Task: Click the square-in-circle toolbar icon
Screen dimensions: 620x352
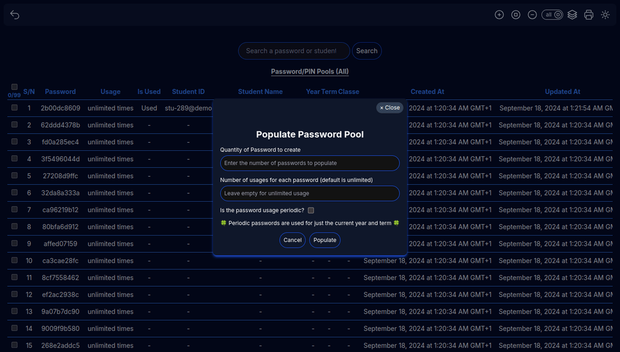Action: pyautogui.click(x=516, y=15)
